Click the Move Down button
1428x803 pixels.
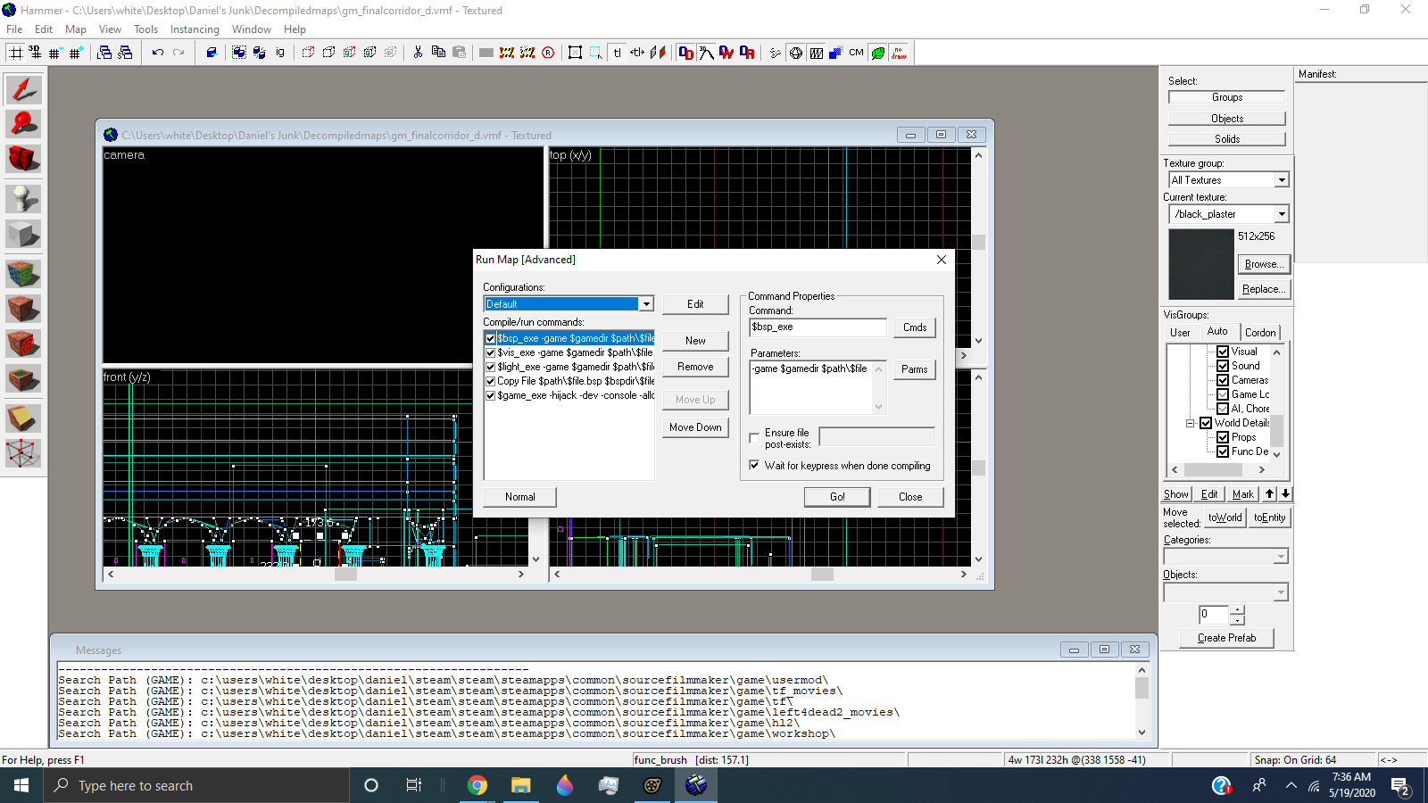point(695,427)
